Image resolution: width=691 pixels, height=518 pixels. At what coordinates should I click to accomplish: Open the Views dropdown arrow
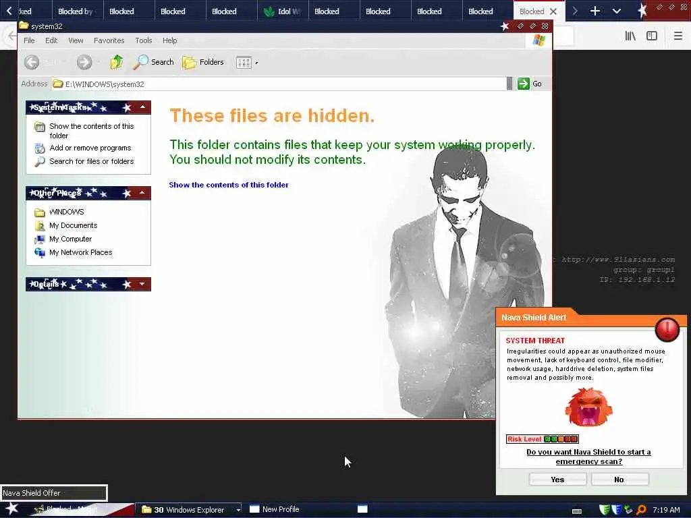(256, 63)
